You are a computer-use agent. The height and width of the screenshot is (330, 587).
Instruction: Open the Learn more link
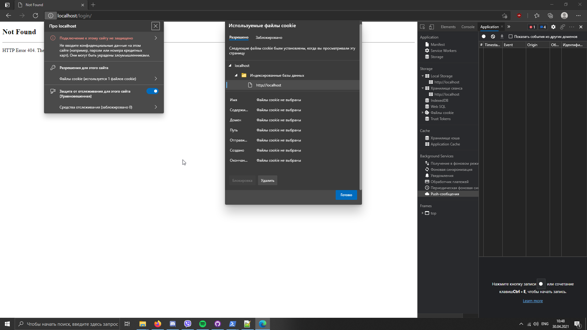click(x=533, y=301)
